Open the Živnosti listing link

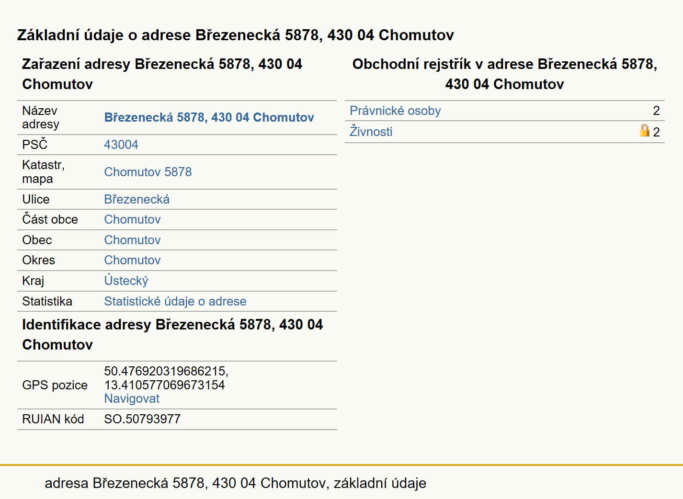pyautogui.click(x=371, y=131)
